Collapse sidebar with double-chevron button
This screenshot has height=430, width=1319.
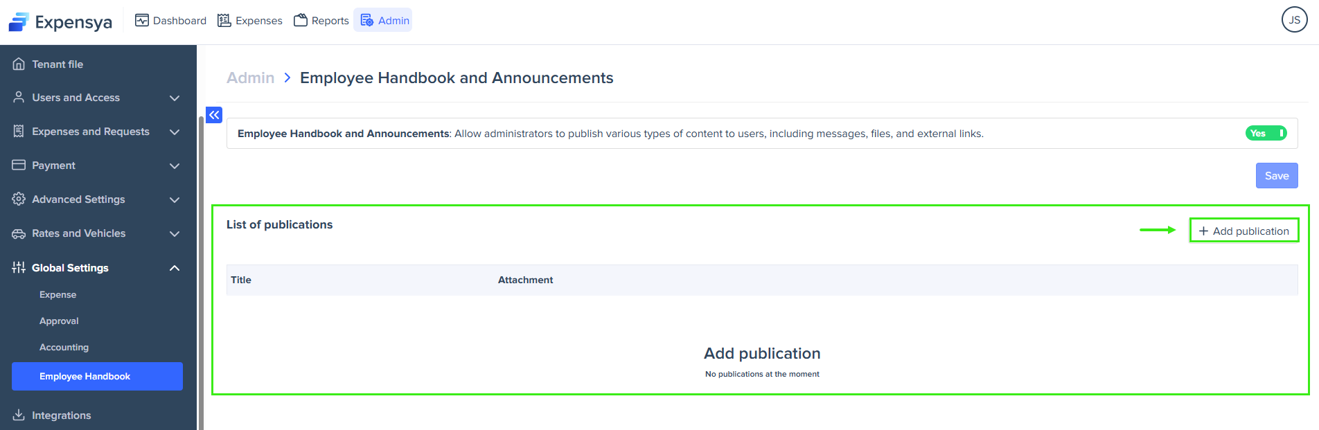[x=214, y=115]
